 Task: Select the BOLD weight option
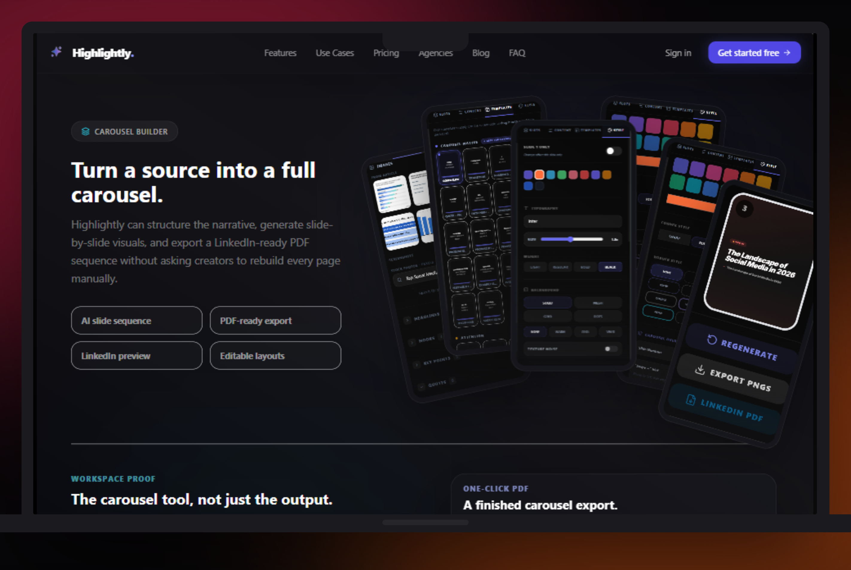tap(585, 267)
